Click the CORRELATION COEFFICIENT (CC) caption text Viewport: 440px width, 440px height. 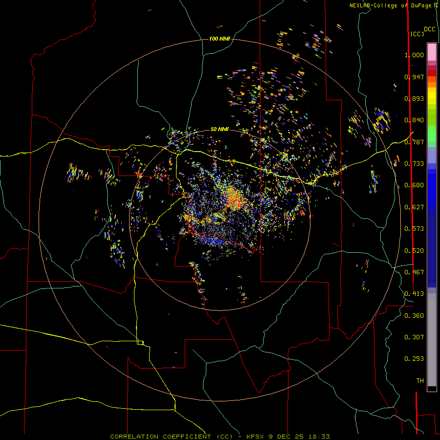[x=171, y=437]
